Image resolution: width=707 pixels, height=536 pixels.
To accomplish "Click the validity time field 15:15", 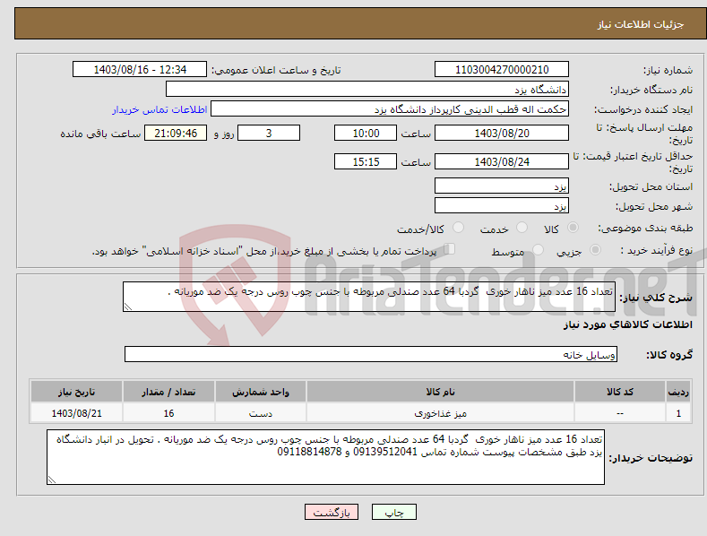I will (366, 161).
